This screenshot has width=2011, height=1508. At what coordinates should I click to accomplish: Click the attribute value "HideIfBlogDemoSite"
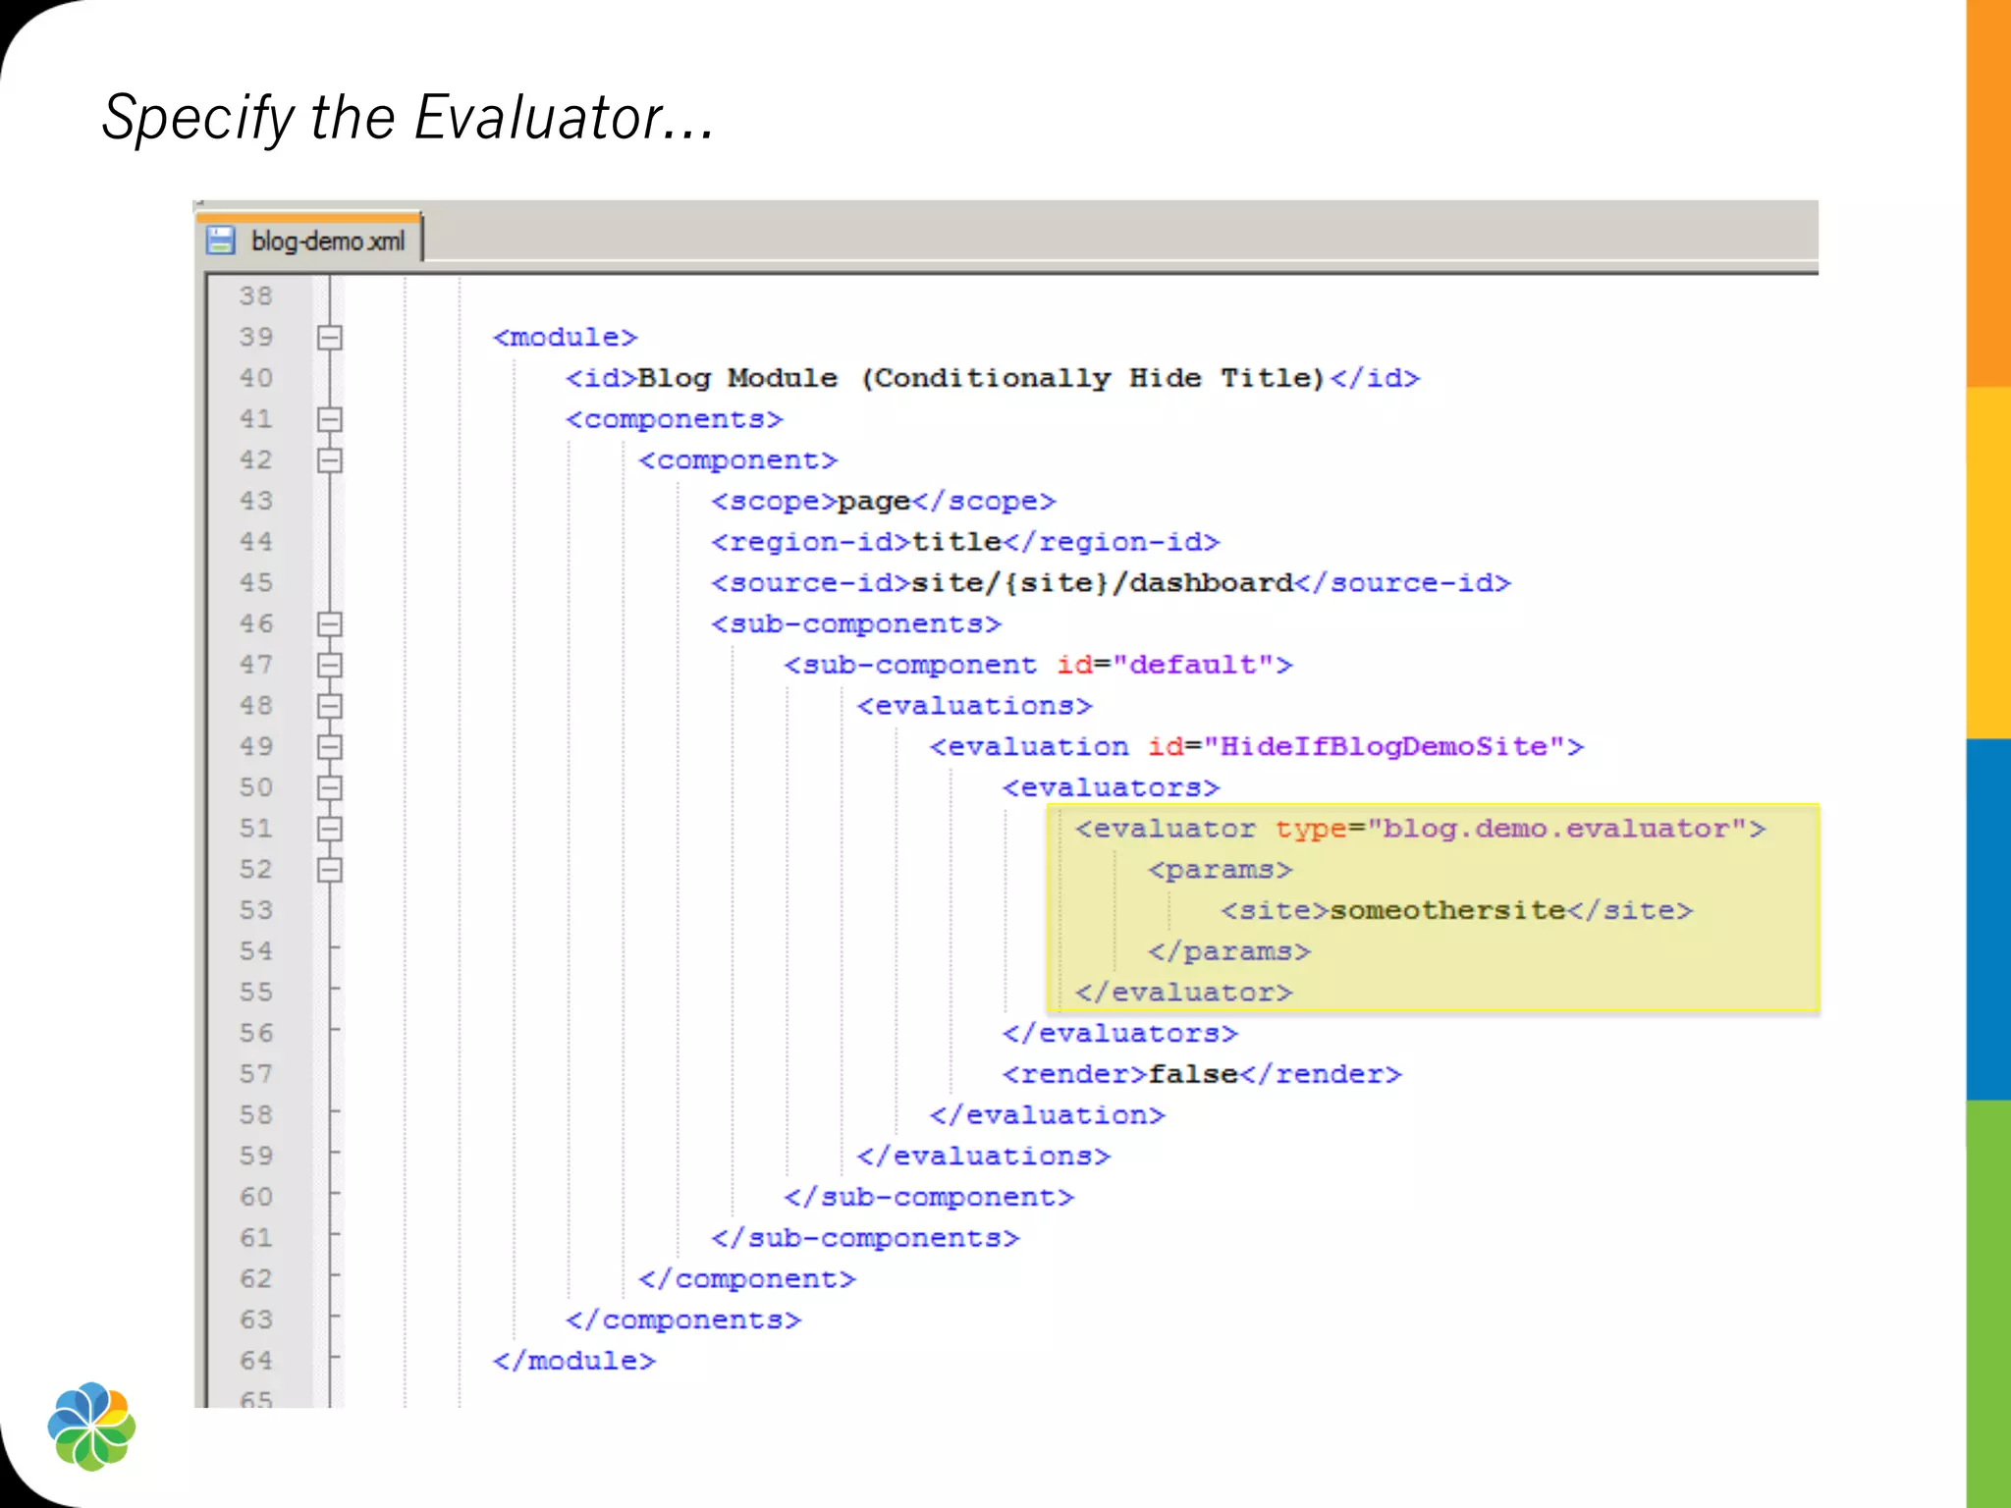coord(1385,747)
